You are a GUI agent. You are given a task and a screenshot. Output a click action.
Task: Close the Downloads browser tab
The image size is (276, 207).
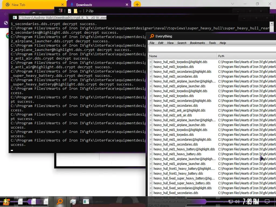(127, 5)
